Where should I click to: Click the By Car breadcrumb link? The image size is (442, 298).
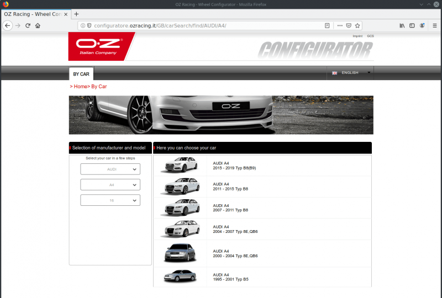[99, 87]
